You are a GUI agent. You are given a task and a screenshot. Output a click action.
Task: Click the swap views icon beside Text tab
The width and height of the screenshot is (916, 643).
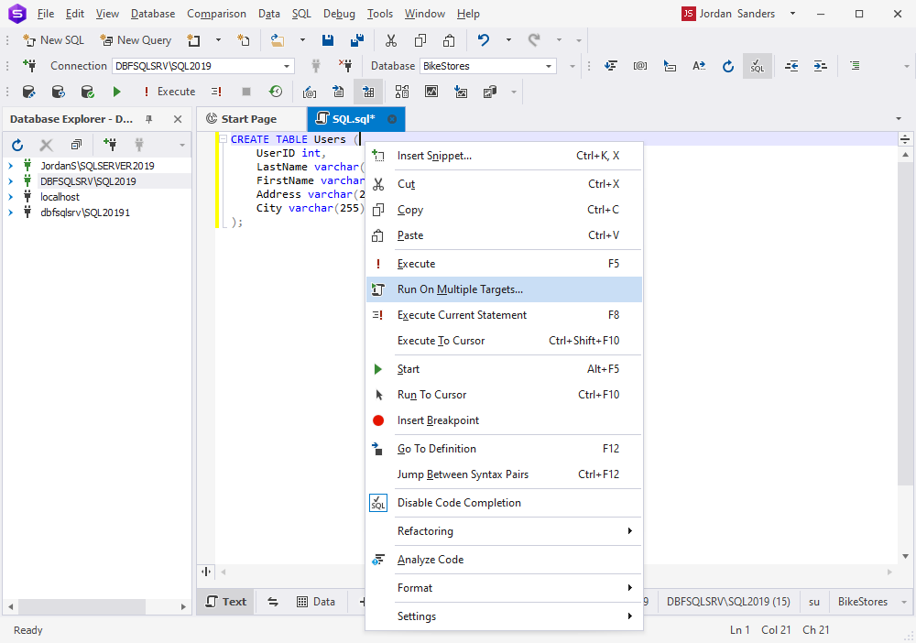pos(273,602)
